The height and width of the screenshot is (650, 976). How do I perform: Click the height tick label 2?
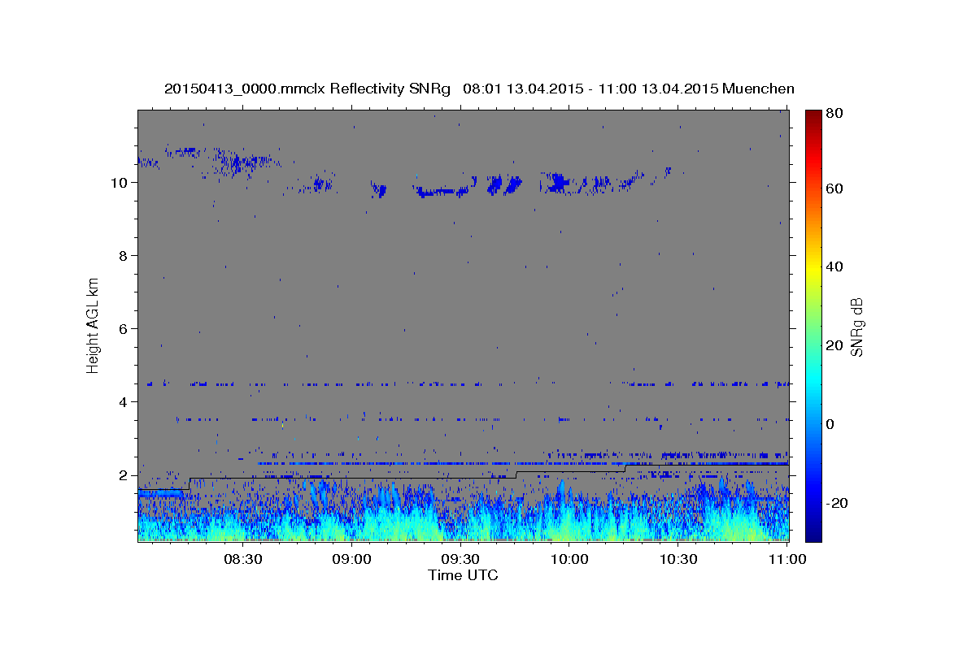pyautogui.click(x=124, y=475)
